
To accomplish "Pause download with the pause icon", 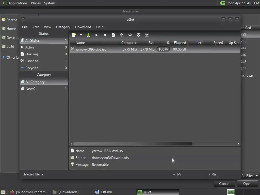I will [105, 35].
